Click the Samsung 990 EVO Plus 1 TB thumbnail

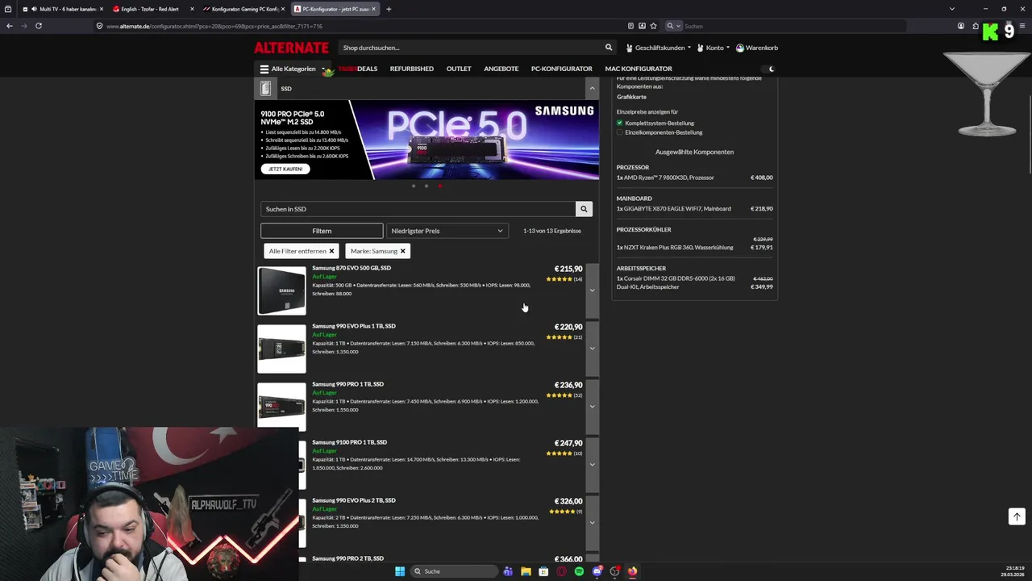(x=281, y=349)
